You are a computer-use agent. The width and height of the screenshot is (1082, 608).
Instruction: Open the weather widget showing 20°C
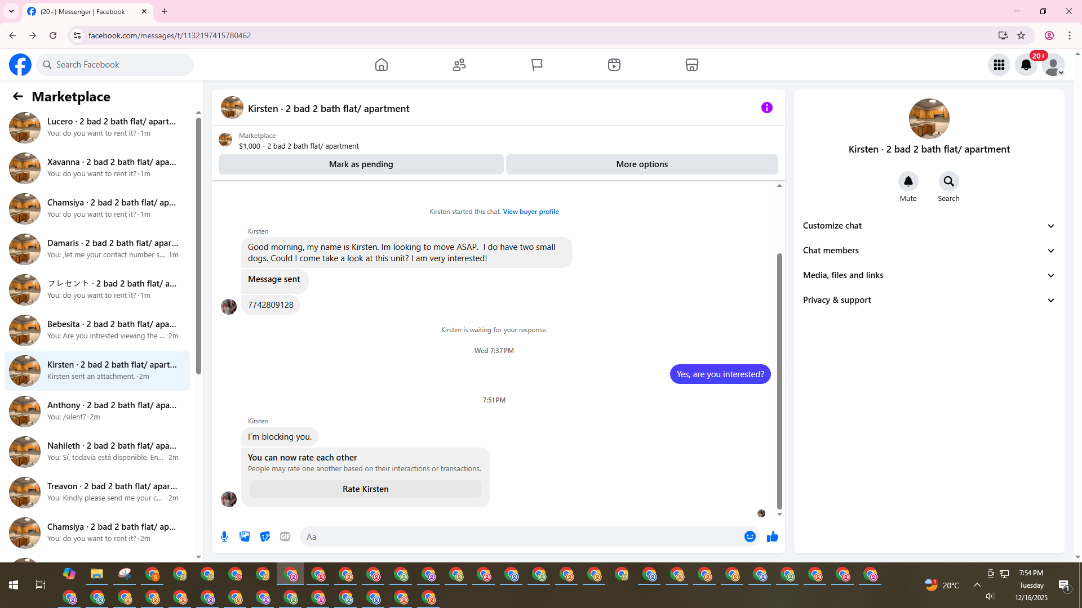942,585
